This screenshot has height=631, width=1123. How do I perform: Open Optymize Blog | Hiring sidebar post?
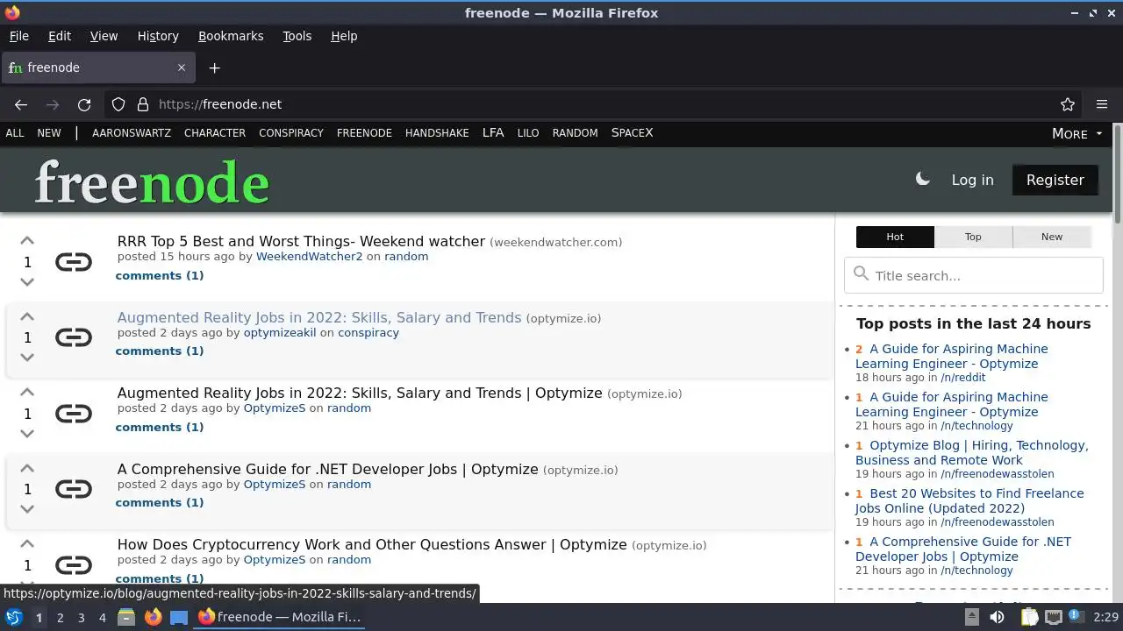tap(972, 452)
